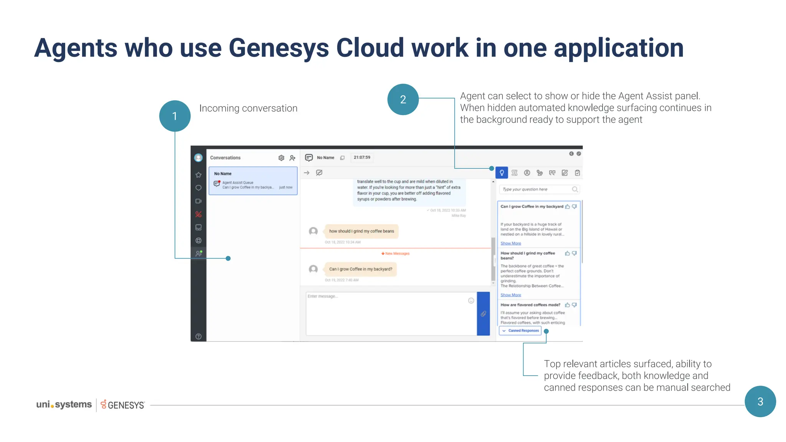Thumbs down 'Can I grow Coffee' article
The width and height of the screenshot is (786, 442).
pyautogui.click(x=575, y=206)
